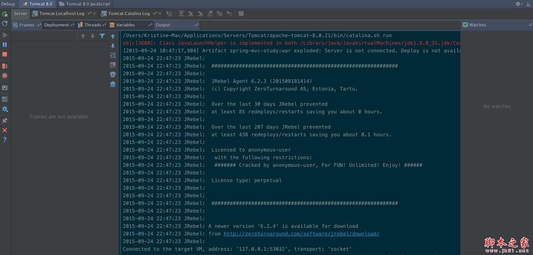Stop the server with the red square

5,55
